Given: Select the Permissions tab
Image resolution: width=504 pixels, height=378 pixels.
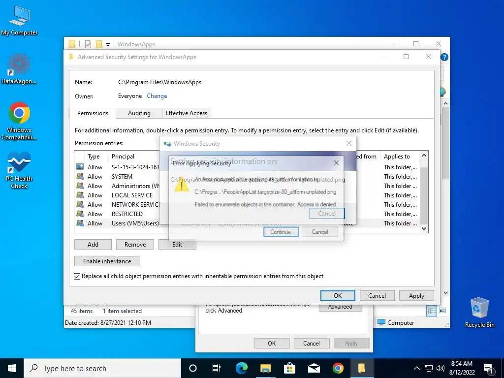Looking at the screenshot, I should pos(93,113).
